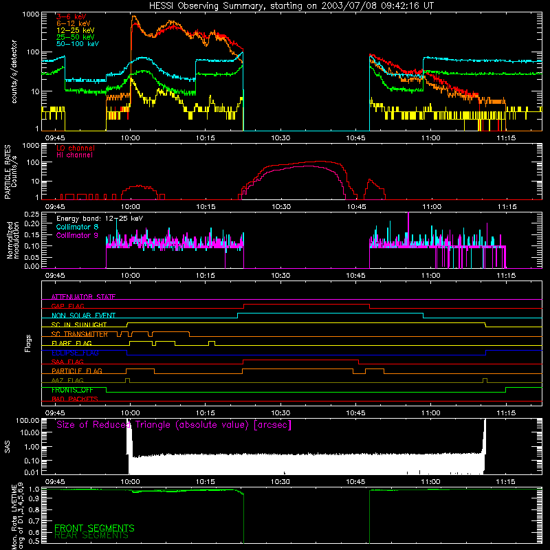Click the FRONTS OFF flag label
Viewport: 550px width, 550px height.
[72, 390]
